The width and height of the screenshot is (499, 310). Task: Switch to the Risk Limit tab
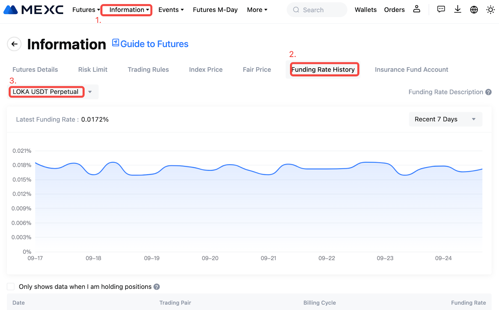(x=93, y=69)
